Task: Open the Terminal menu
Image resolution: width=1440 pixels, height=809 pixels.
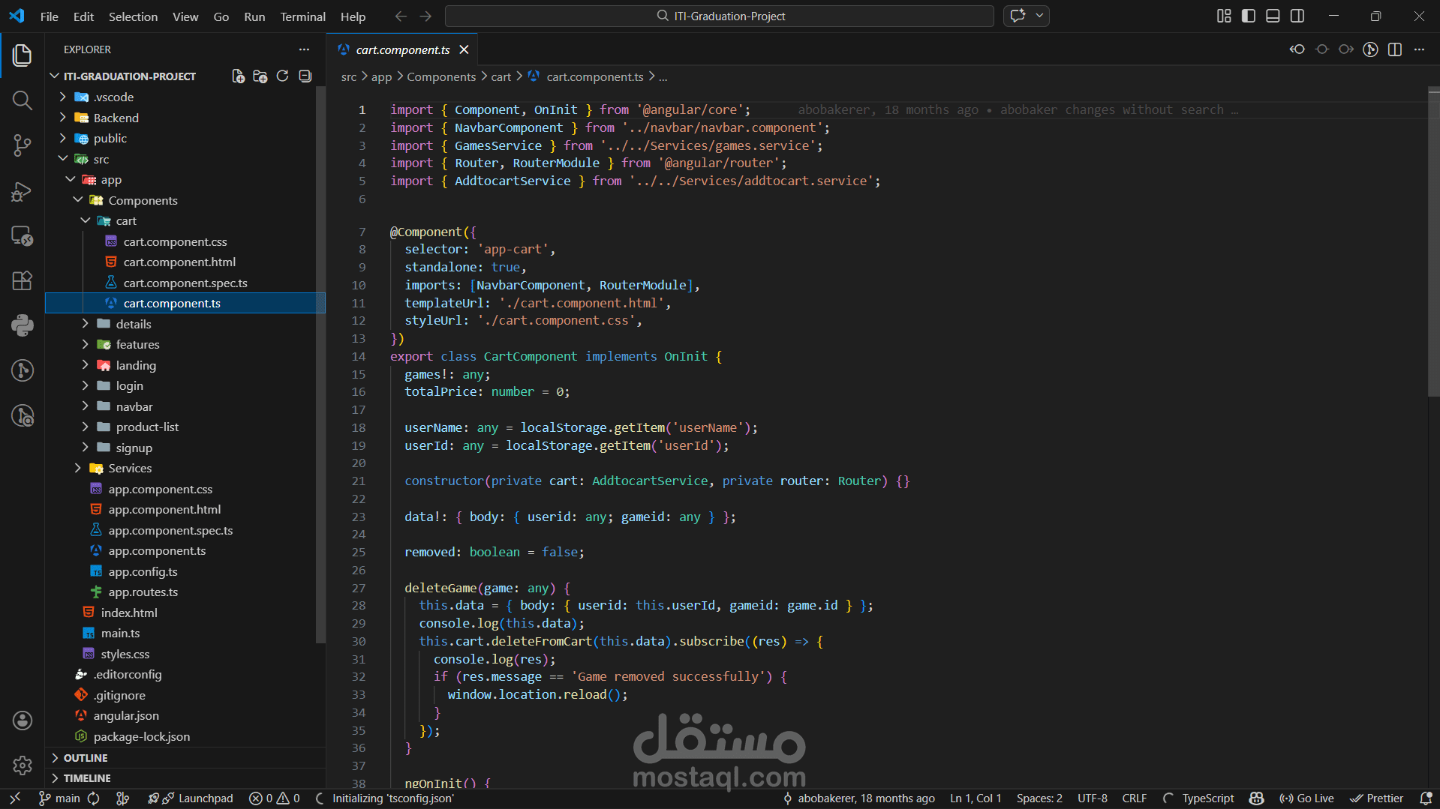Action: click(x=302, y=16)
